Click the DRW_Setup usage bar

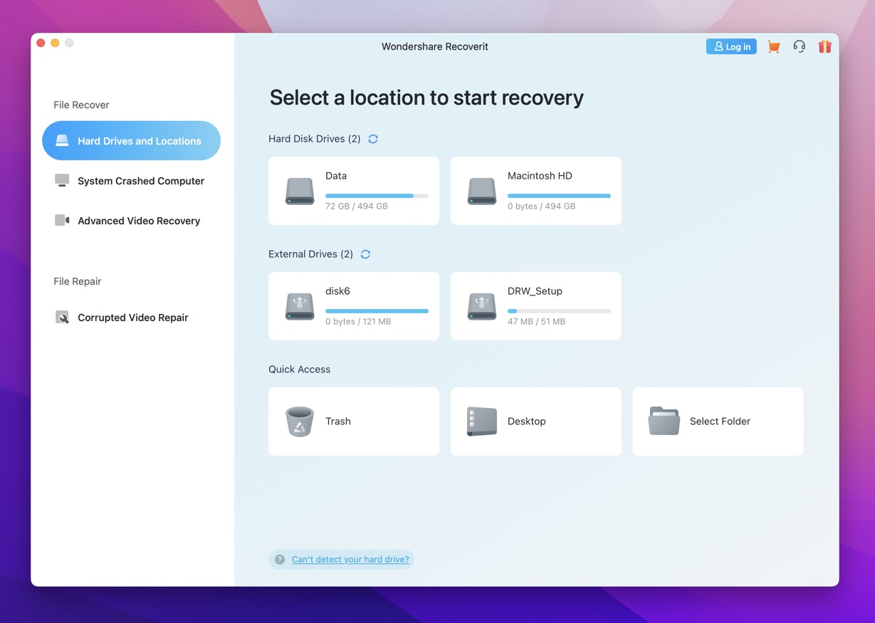point(559,311)
